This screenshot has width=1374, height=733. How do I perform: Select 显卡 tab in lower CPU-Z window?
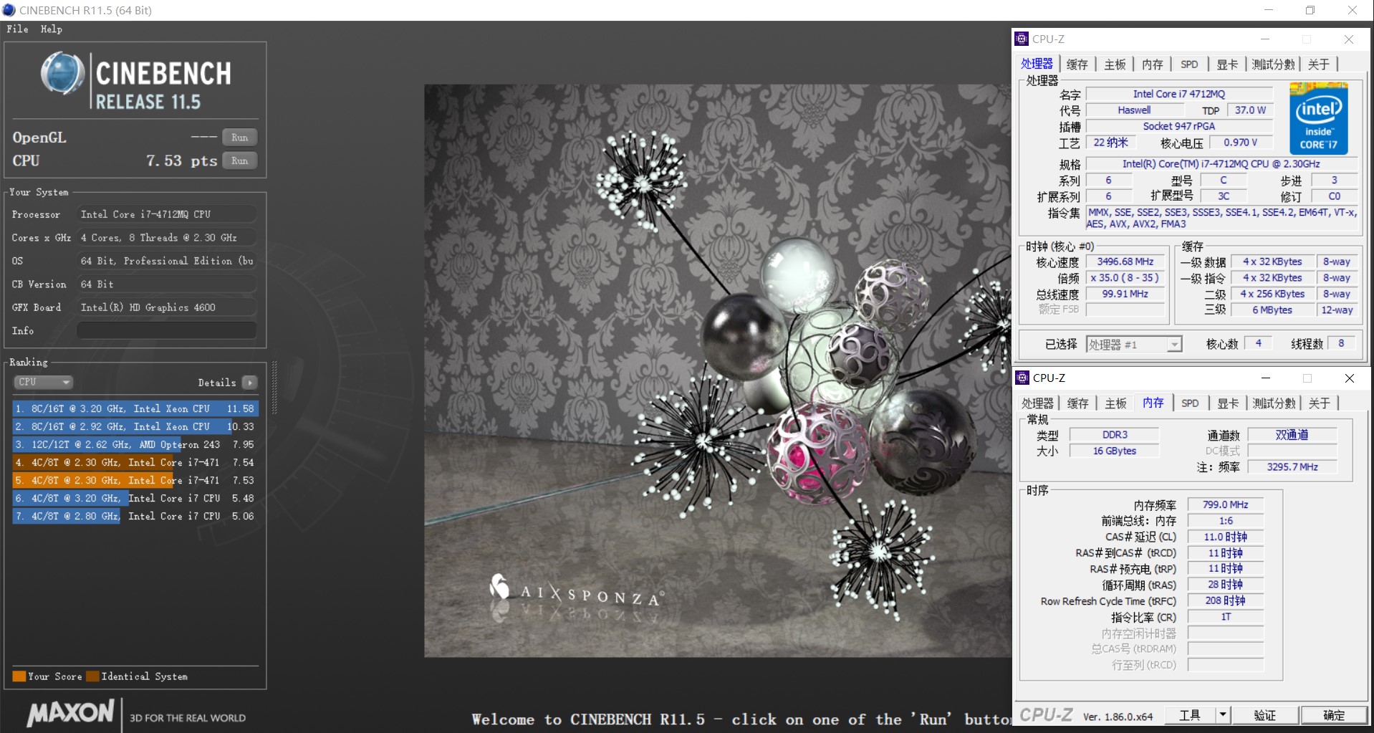1228,403
